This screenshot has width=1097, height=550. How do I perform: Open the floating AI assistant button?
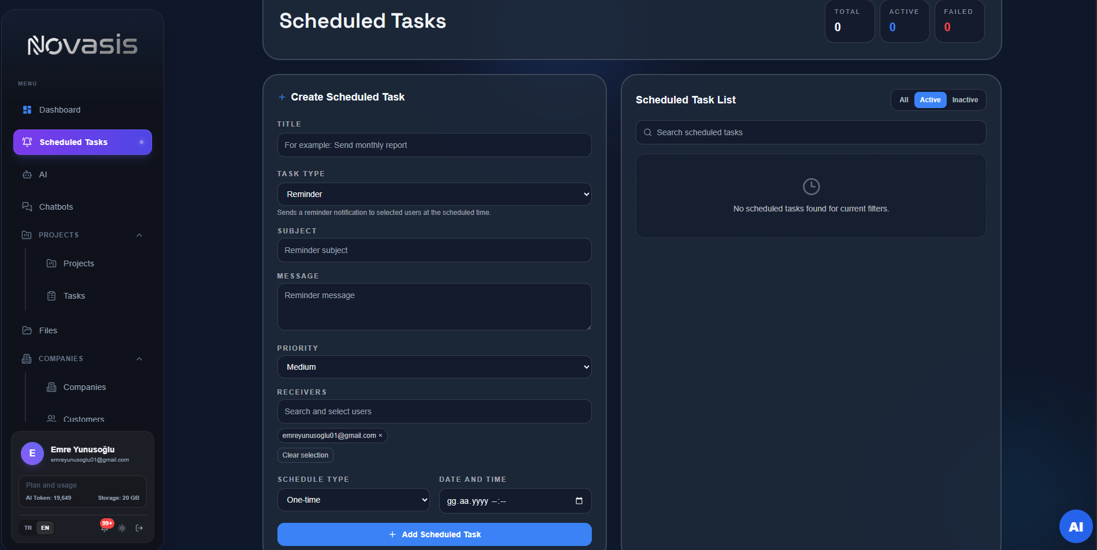point(1076,526)
